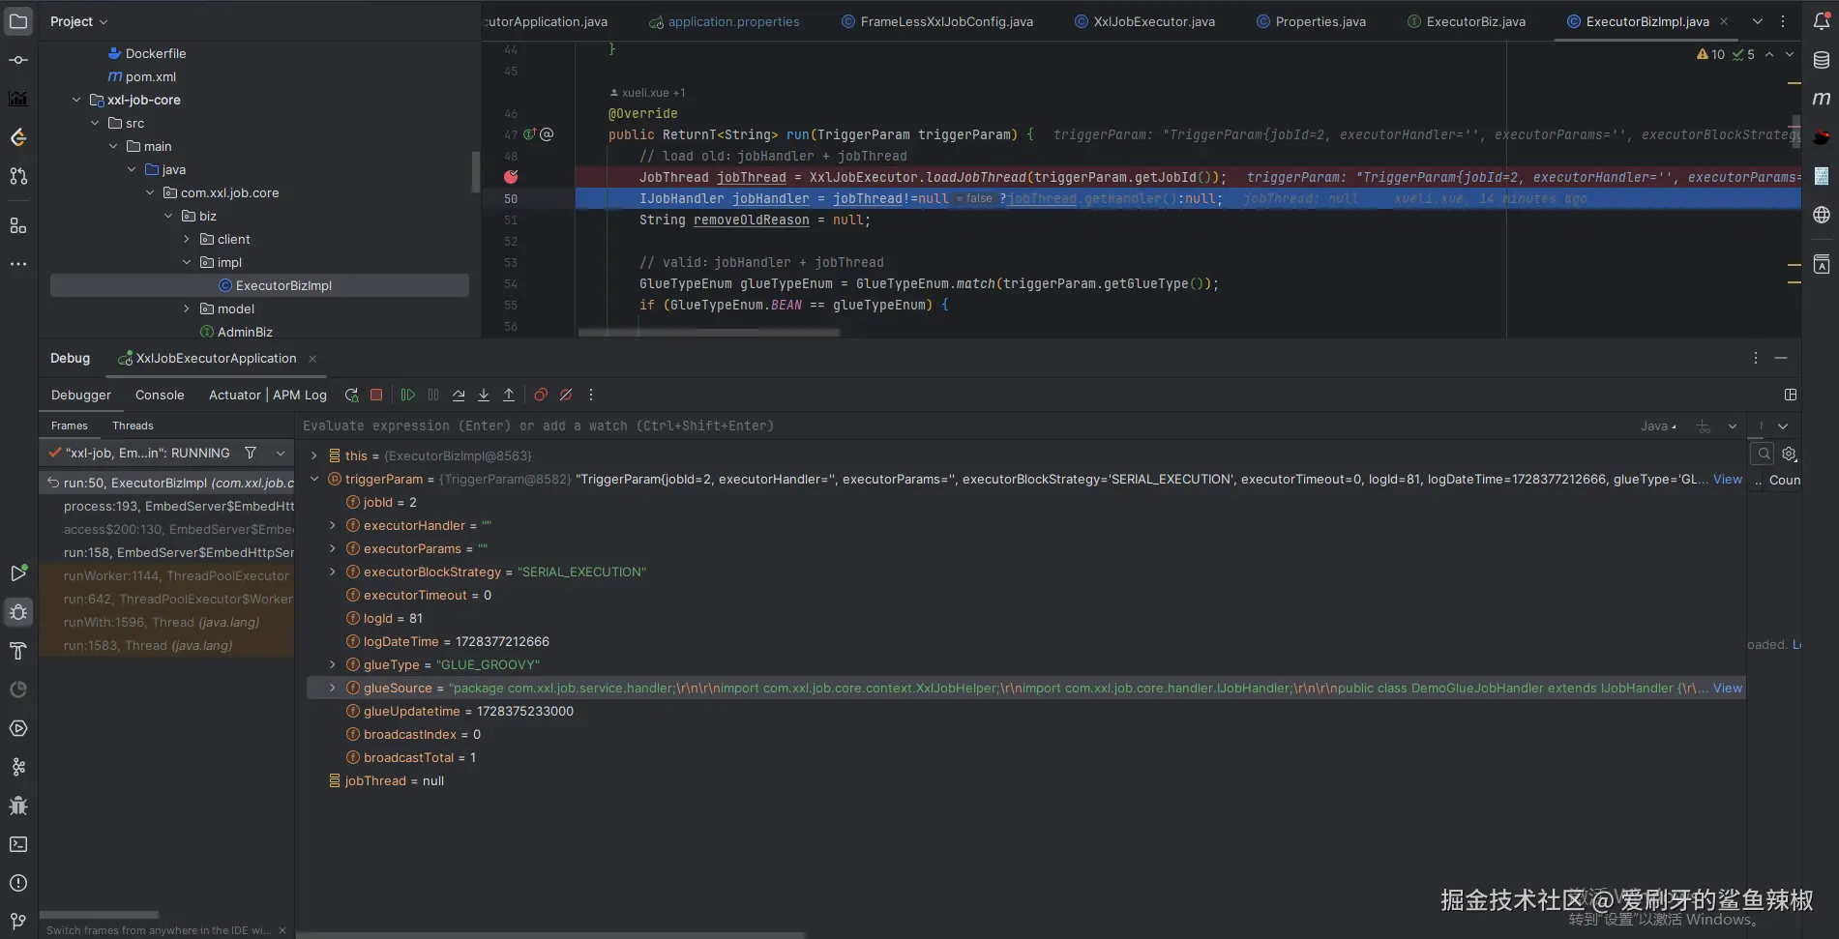Image resolution: width=1839 pixels, height=939 pixels.
Task: Open the Git tool window
Action: (18, 921)
